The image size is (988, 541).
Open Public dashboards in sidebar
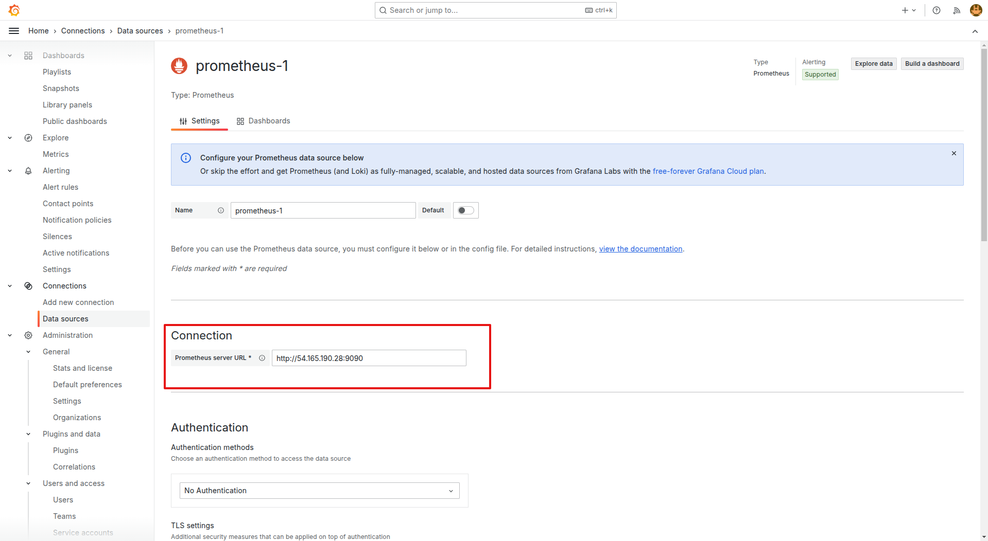coord(75,121)
